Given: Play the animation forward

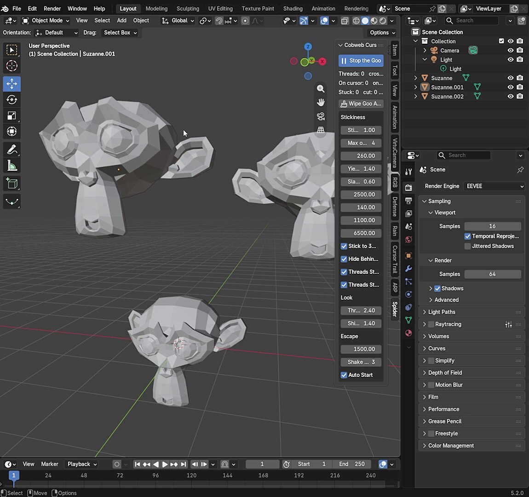Looking at the screenshot, I should click(x=165, y=464).
